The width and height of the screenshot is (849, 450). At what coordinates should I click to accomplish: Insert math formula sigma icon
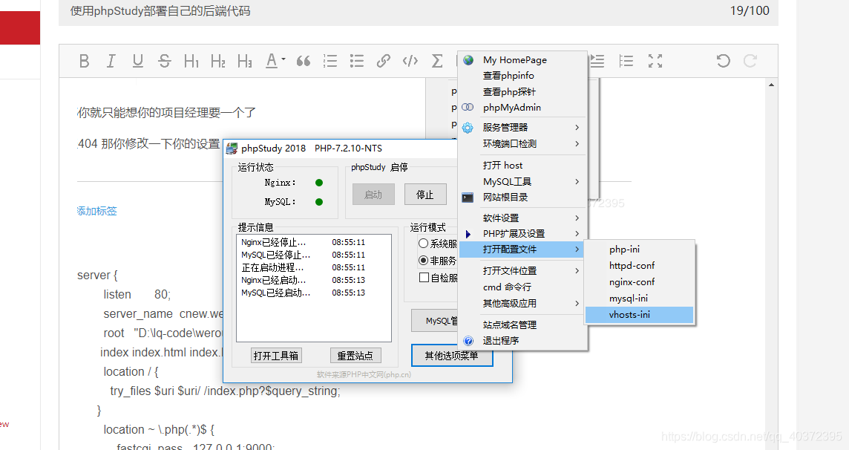[x=437, y=61]
